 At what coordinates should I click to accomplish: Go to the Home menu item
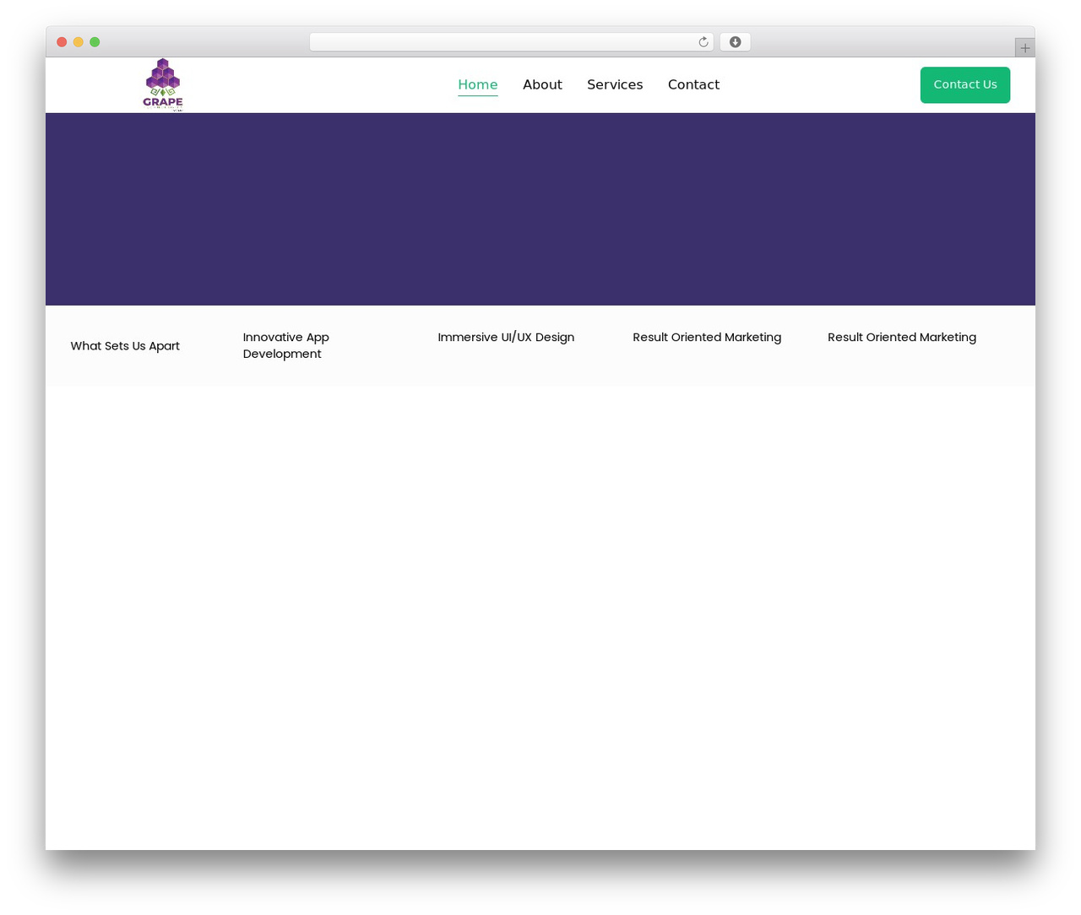click(478, 84)
